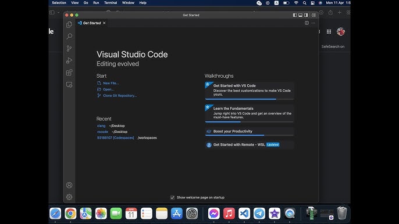The width and height of the screenshot is (399, 224).
Task: Open the Extensions view icon
Action: [69, 73]
